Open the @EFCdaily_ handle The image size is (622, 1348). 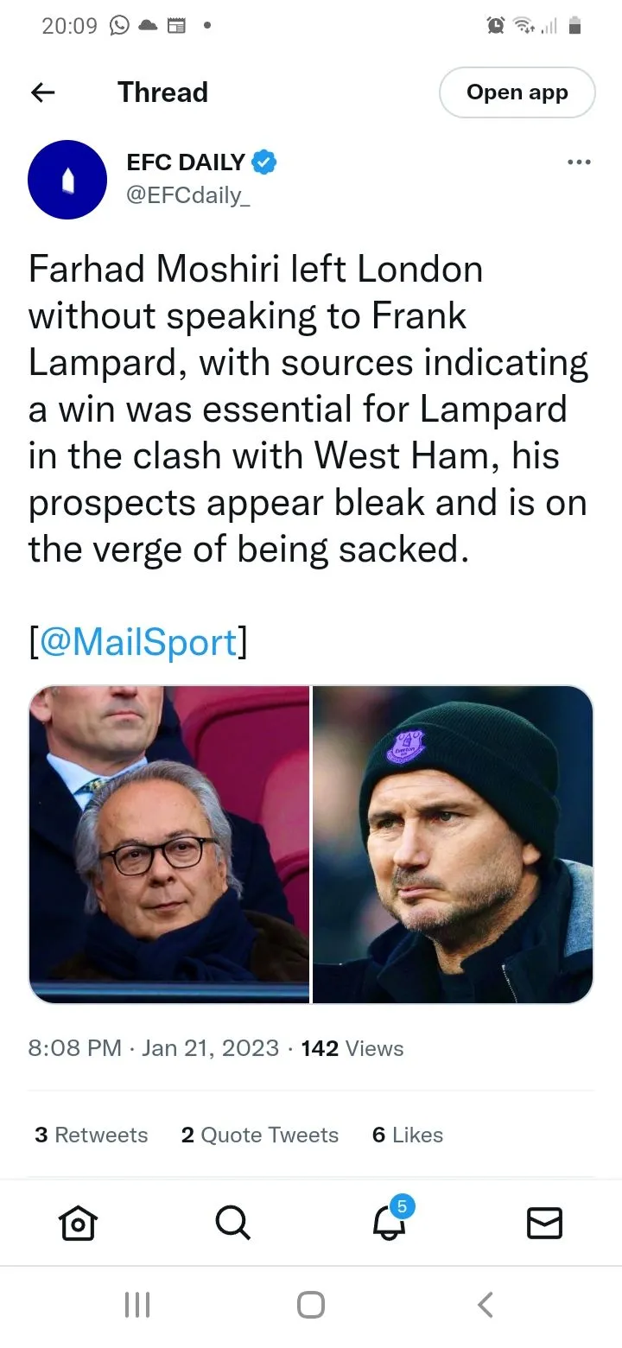click(188, 195)
